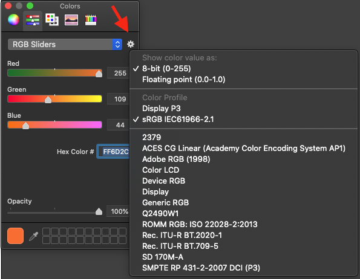This screenshot has width=360, height=279.
Task: Choose SD 170M-A profile
Action: [x=243, y=257]
